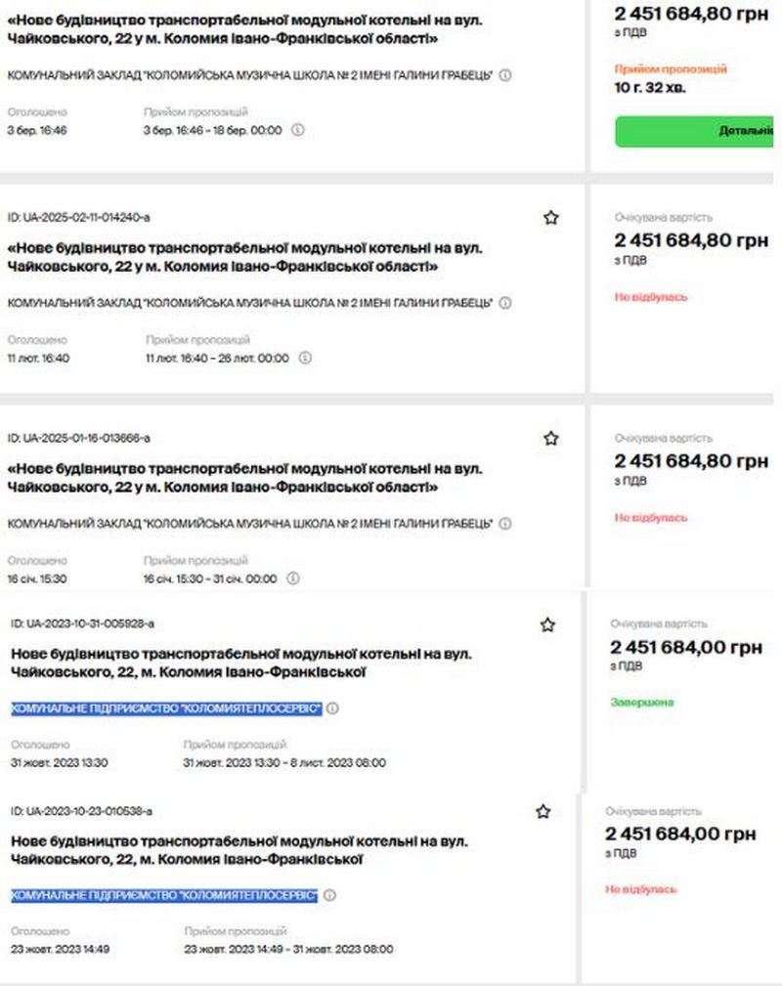Screen dimensions: 782x986
Task: Toggle favorite star on tender UA-2025-01-16-013666-a
Action: click(x=551, y=439)
